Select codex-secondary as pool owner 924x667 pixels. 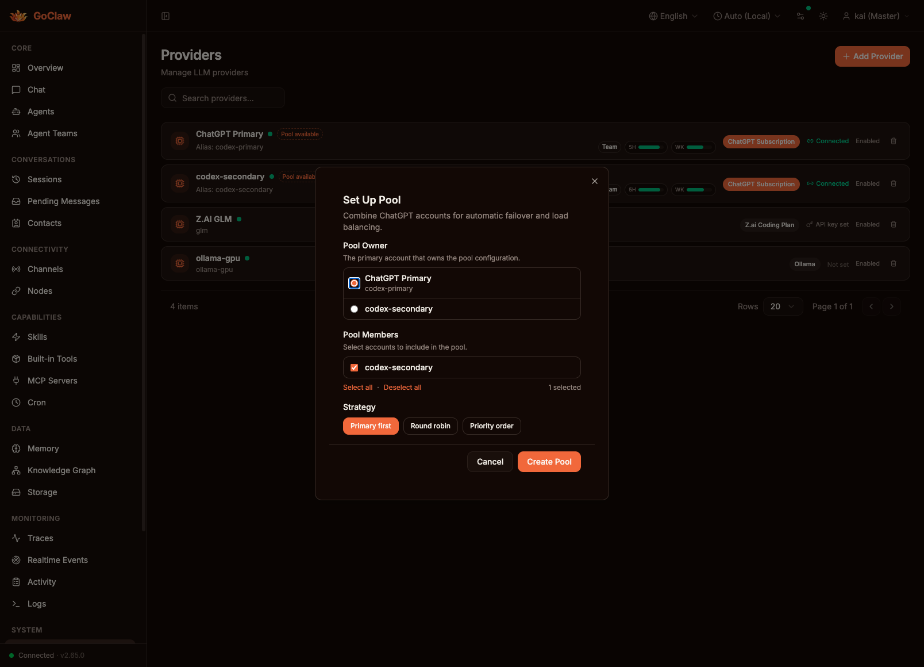[x=355, y=309]
